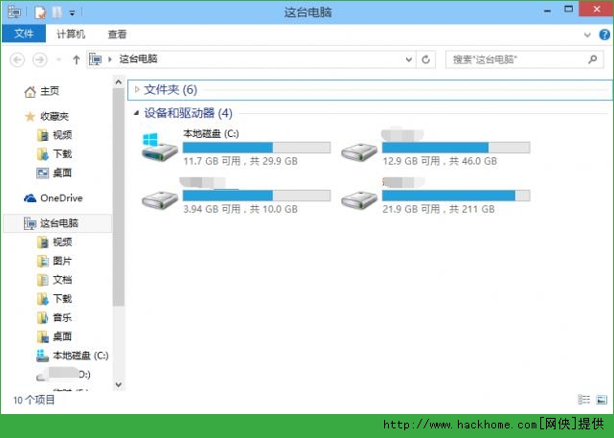Select OneDrive in navigation pane
Image resolution: width=614 pixels, height=438 pixels.
click(x=61, y=198)
